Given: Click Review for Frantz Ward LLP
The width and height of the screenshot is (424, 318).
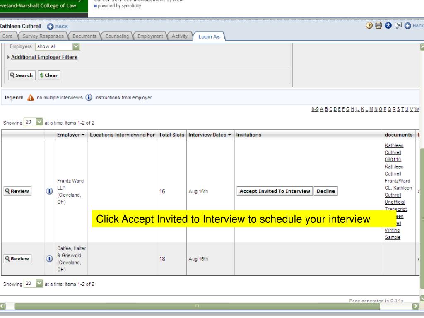Looking at the screenshot, I should pyautogui.click(x=17, y=191).
